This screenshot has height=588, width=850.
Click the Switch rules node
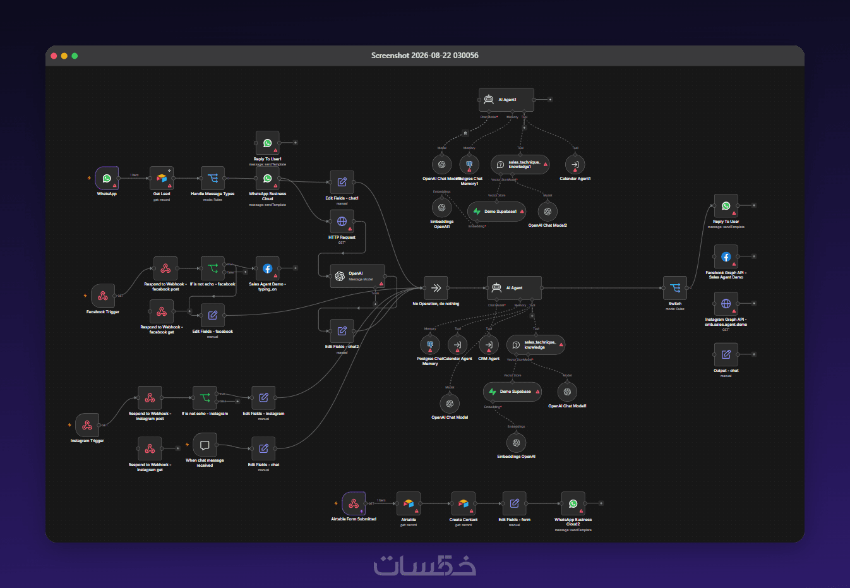[675, 288]
